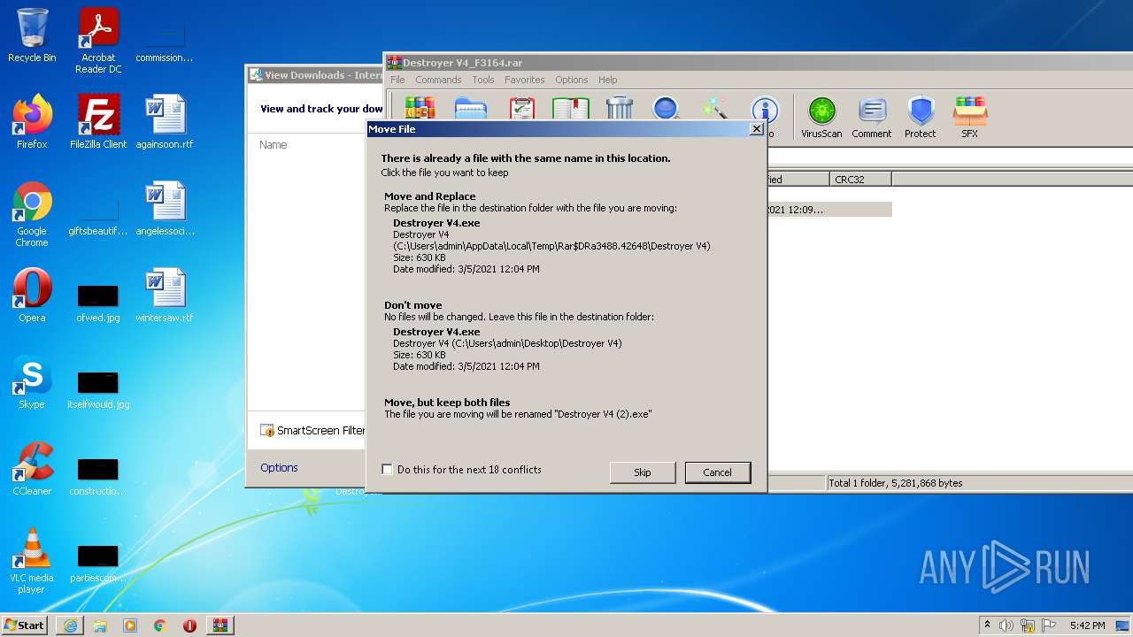This screenshot has height=637, width=1133.
Task: Click WinRAR Protect toolbar icon
Action: point(921,118)
